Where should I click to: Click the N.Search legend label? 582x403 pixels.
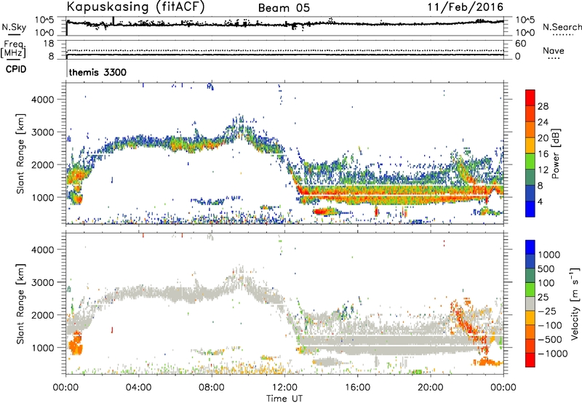click(x=562, y=27)
